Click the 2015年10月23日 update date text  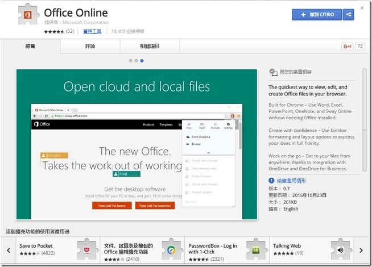tap(309, 195)
